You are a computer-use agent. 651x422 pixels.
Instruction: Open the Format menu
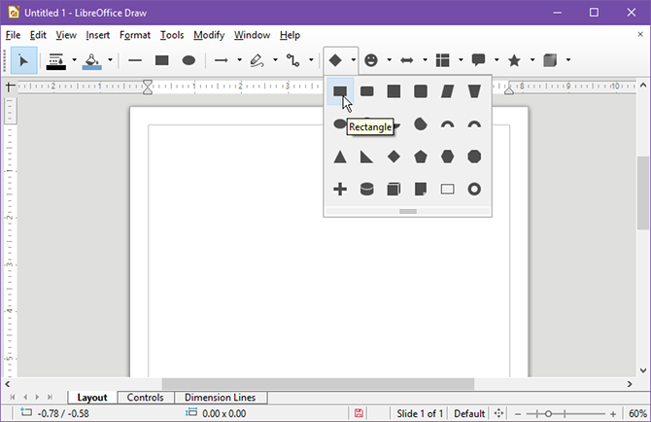pos(135,35)
